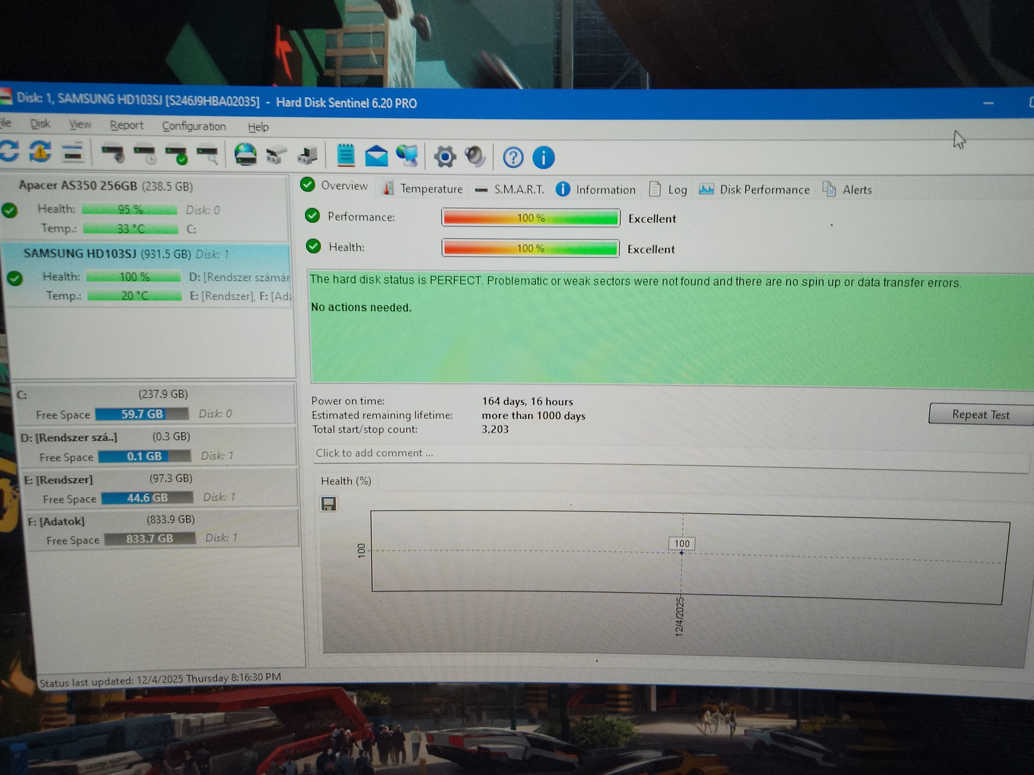Image resolution: width=1034 pixels, height=775 pixels.
Task: Switch to the Overview tab
Action: [334, 185]
